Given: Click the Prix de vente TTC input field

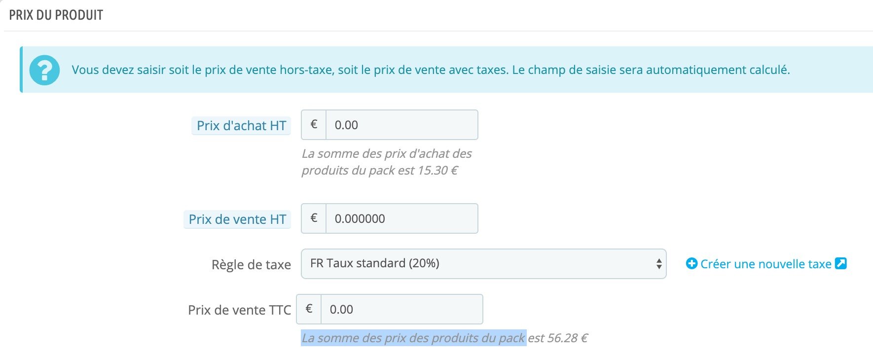Looking at the screenshot, I should pos(402,309).
